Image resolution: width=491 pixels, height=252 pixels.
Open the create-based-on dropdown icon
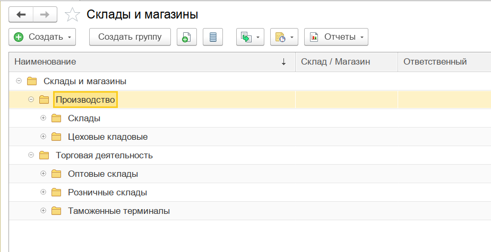click(x=250, y=37)
